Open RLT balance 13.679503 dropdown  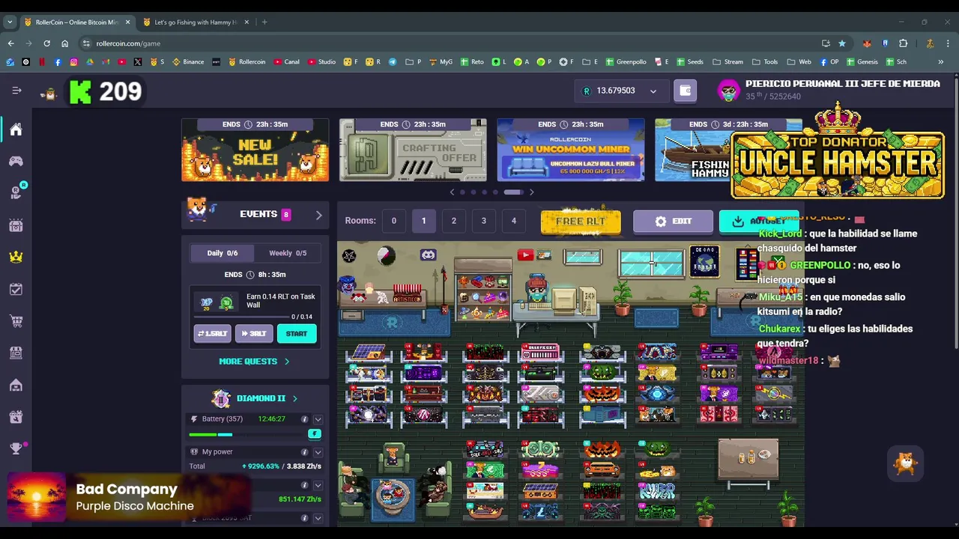[x=620, y=91]
